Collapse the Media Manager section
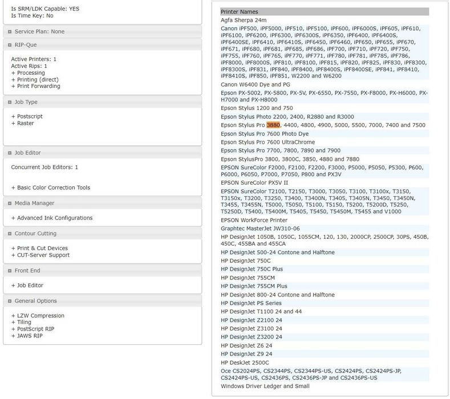Screen dimensions: 450x399 [x=10, y=203]
